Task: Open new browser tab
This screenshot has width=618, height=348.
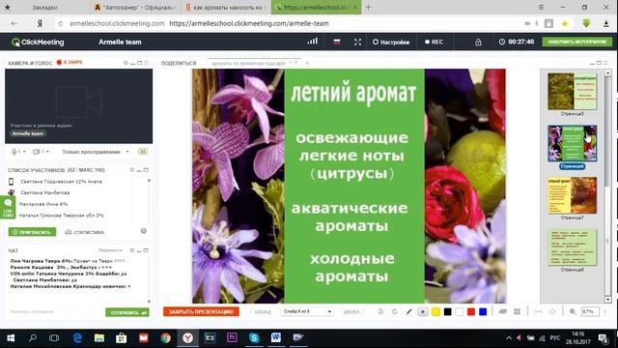Action: pyautogui.click(x=368, y=7)
